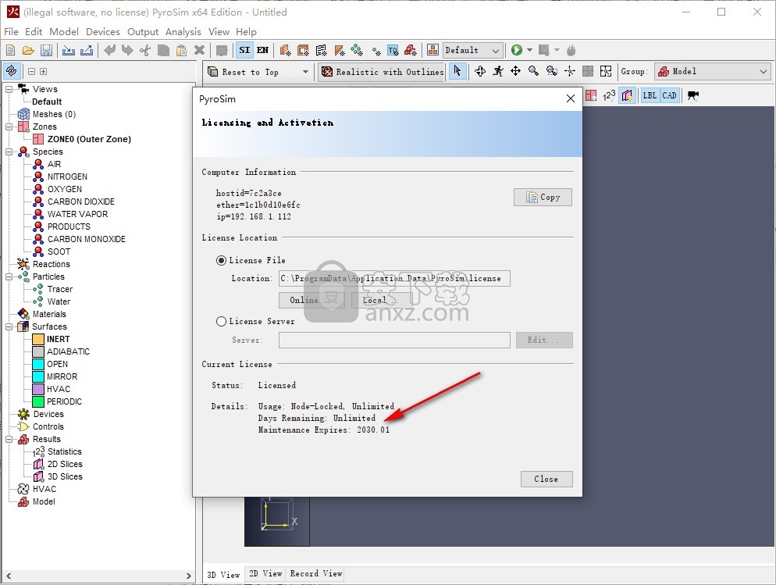Open the File menu

11,32
